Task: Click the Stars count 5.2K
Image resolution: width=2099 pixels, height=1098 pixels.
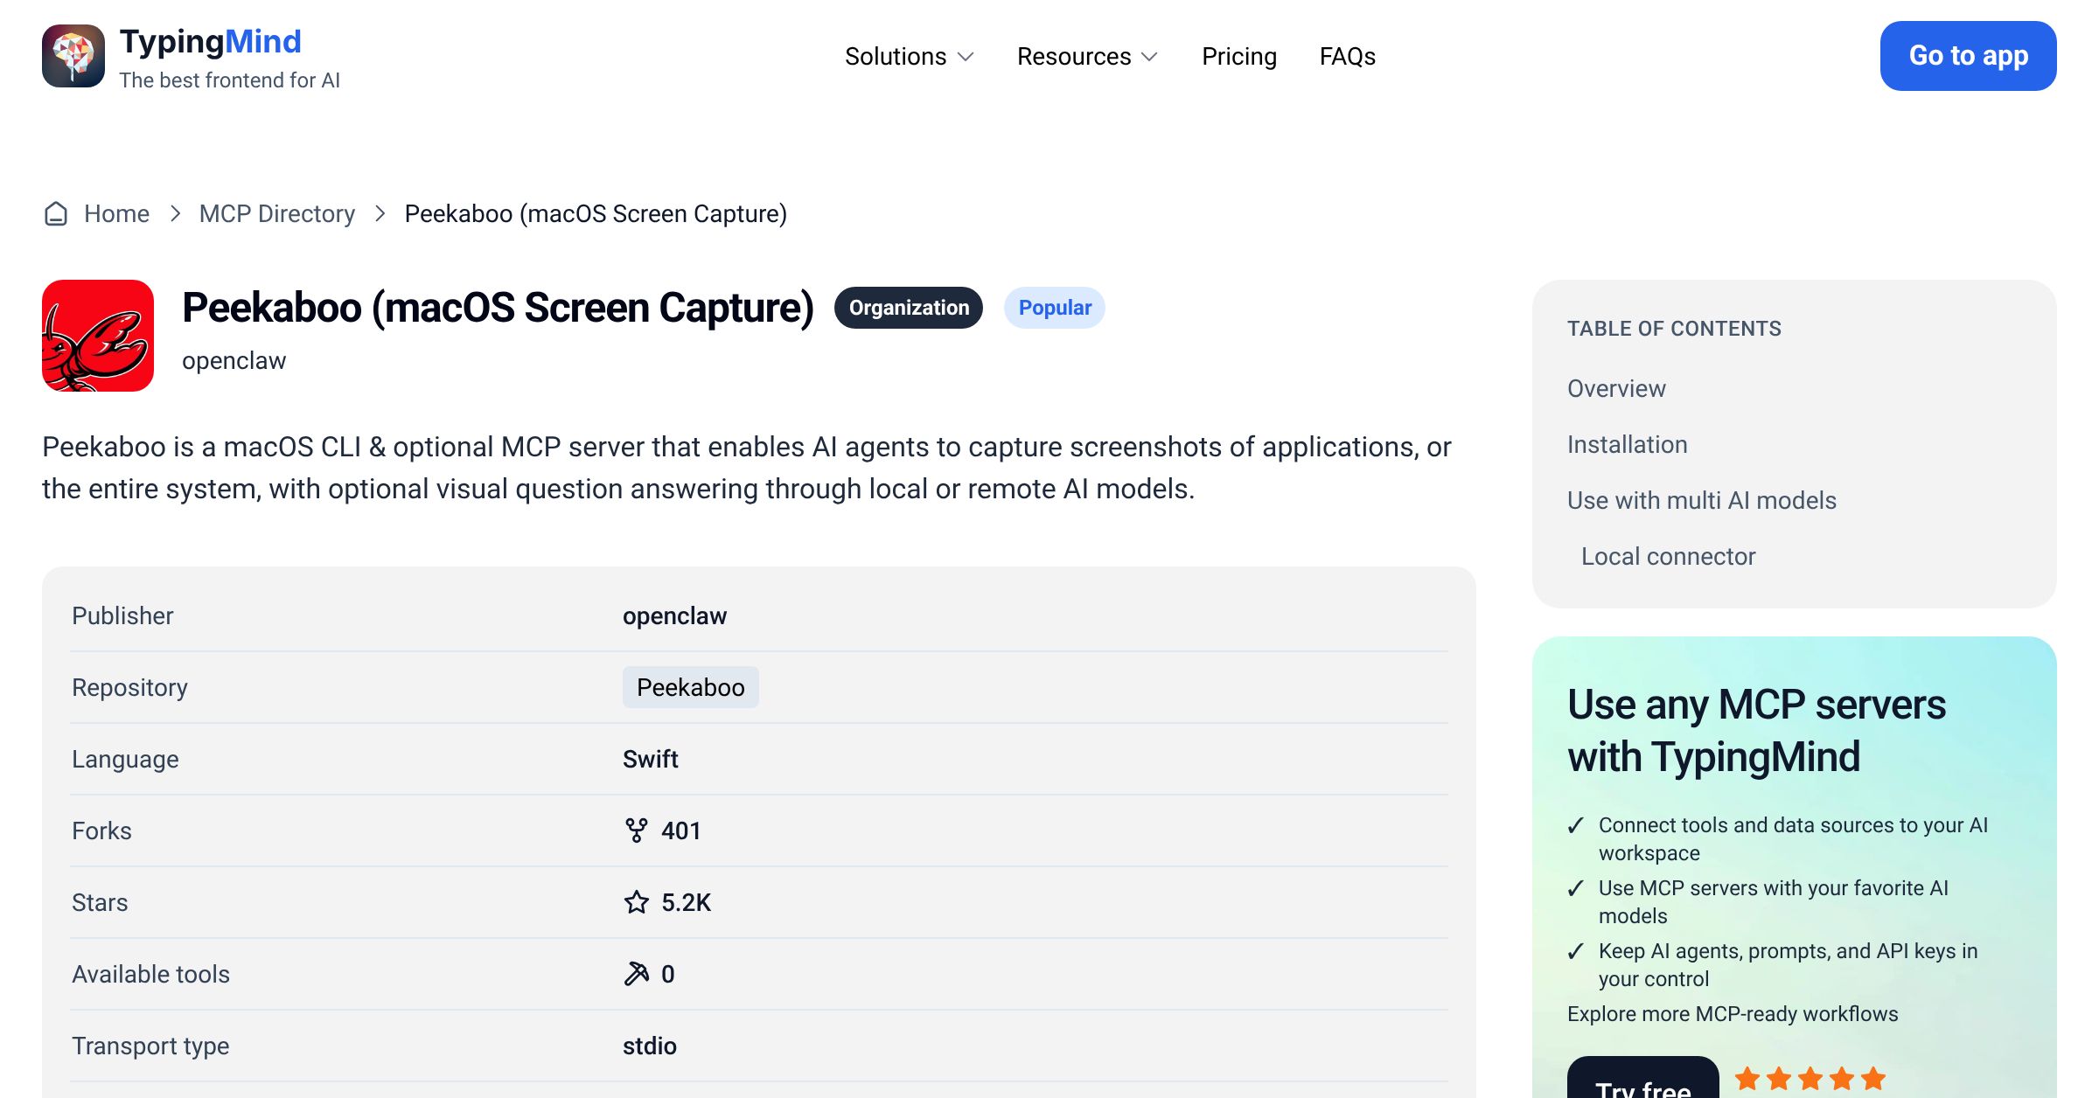Action: click(687, 902)
